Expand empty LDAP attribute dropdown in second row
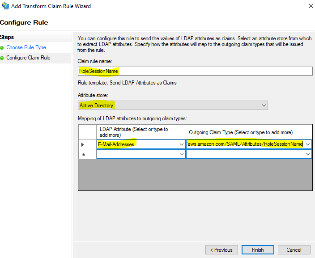 (x=181, y=154)
